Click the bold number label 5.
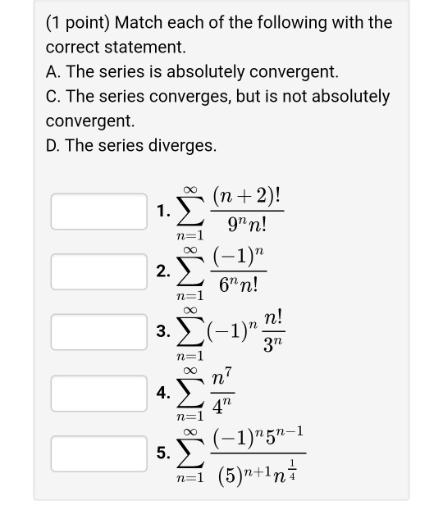Viewport: 443px width, 510px height. pos(163,453)
